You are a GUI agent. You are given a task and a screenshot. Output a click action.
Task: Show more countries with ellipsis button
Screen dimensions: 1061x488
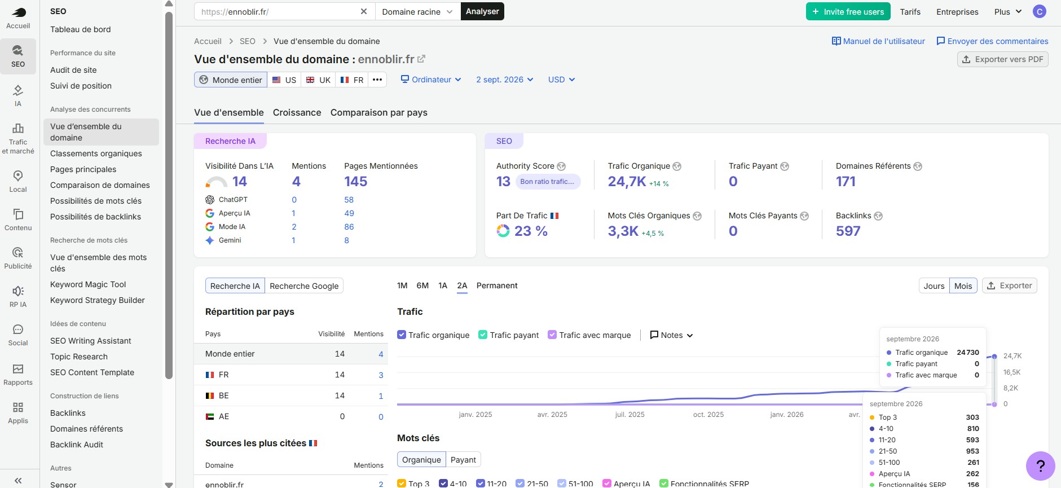click(377, 80)
